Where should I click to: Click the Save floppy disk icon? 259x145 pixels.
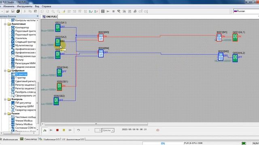pyautogui.click(x=13, y=11)
